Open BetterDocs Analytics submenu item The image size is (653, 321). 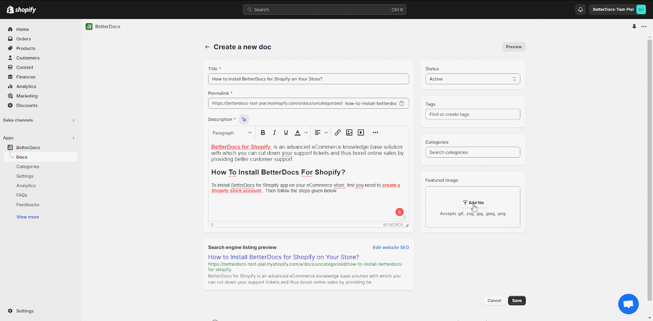[x=26, y=186]
